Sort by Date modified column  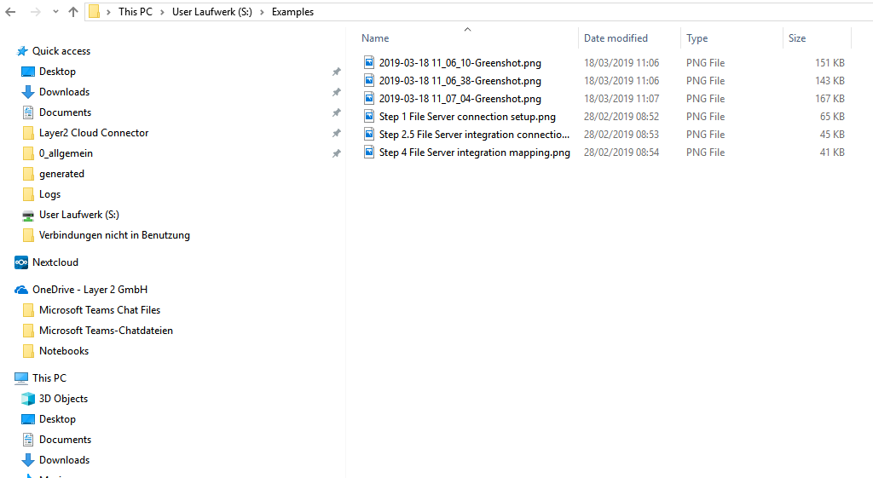tap(616, 38)
